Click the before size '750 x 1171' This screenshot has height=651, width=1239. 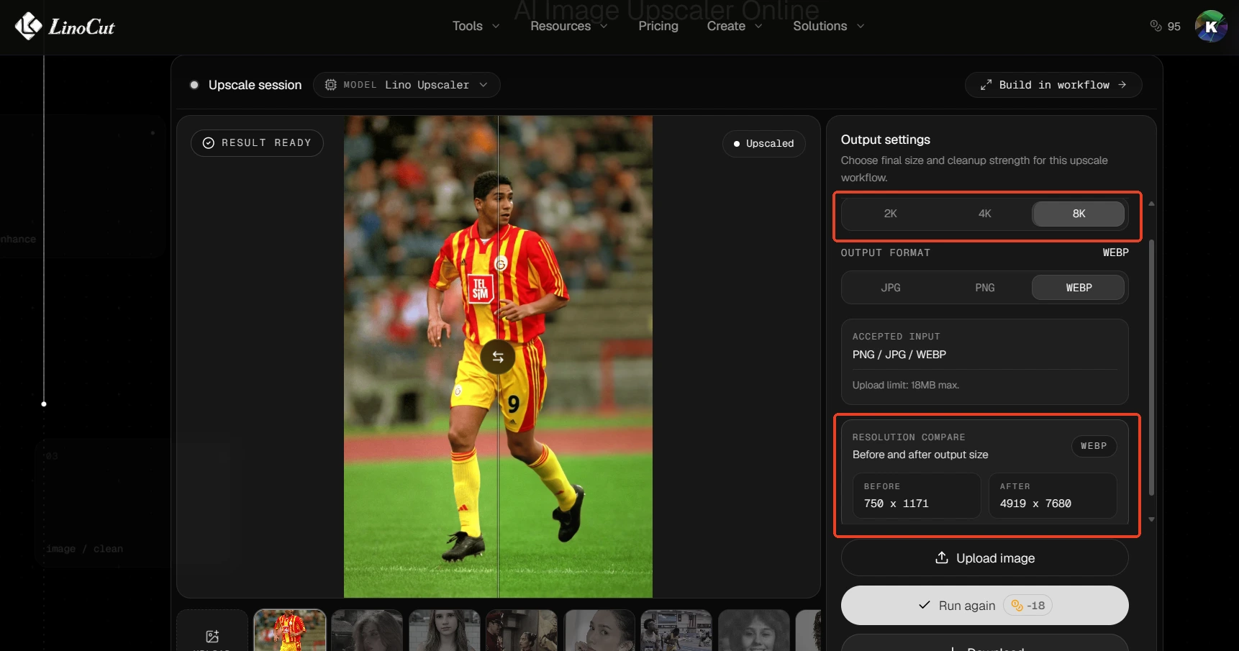click(897, 504)
